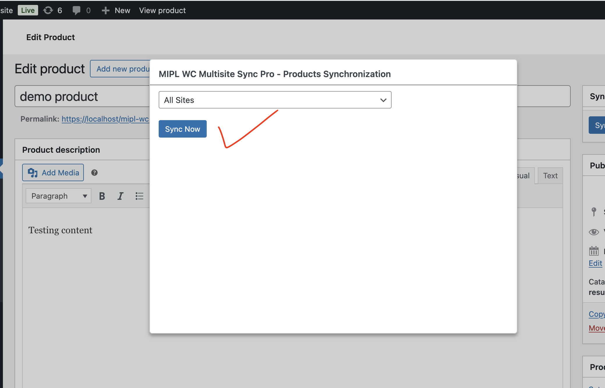Insert bulleted list in editor toolbar
This screenshot has height=388, width=605.
tap(139, 196)
